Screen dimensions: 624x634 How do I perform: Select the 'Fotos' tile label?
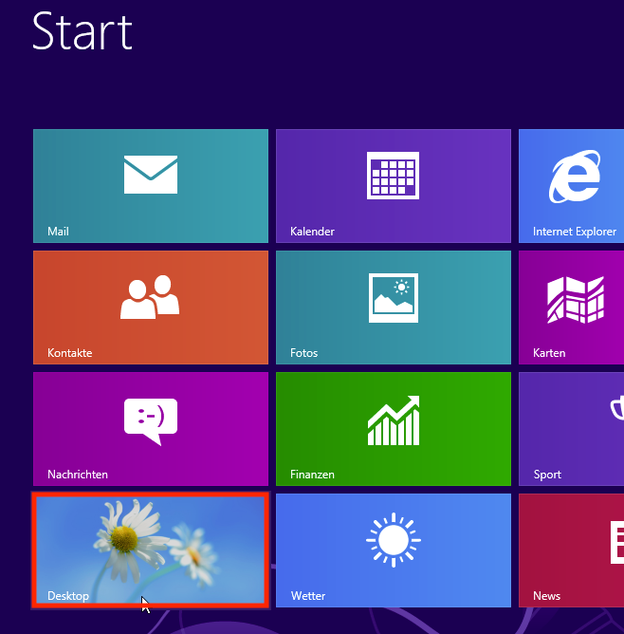coord(303,353)
